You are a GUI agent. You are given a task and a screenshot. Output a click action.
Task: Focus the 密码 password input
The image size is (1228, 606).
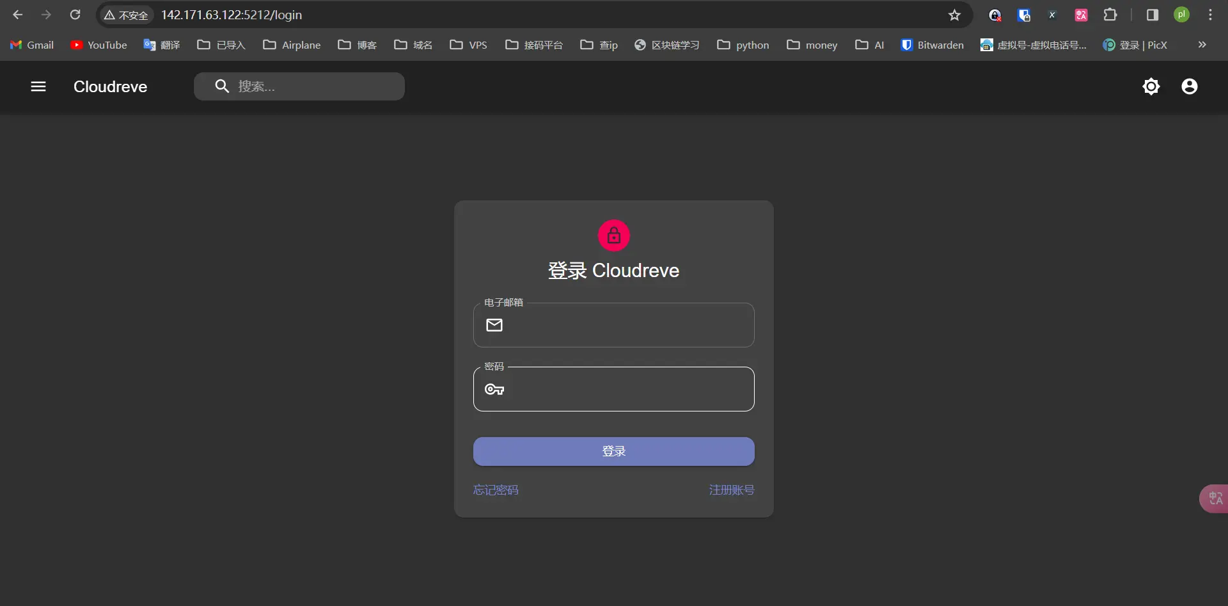tap(614, 389)
